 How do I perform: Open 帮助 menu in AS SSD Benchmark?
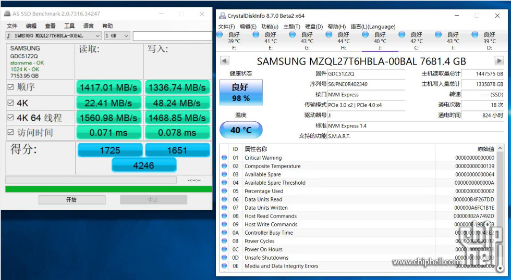click(x=107, y=26)
